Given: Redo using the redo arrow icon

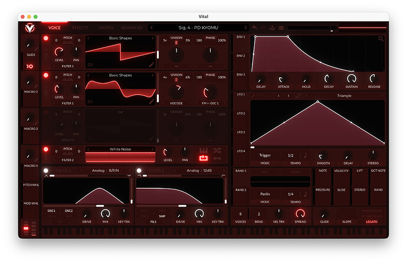Looking at the screenshot, I should 264,28.
